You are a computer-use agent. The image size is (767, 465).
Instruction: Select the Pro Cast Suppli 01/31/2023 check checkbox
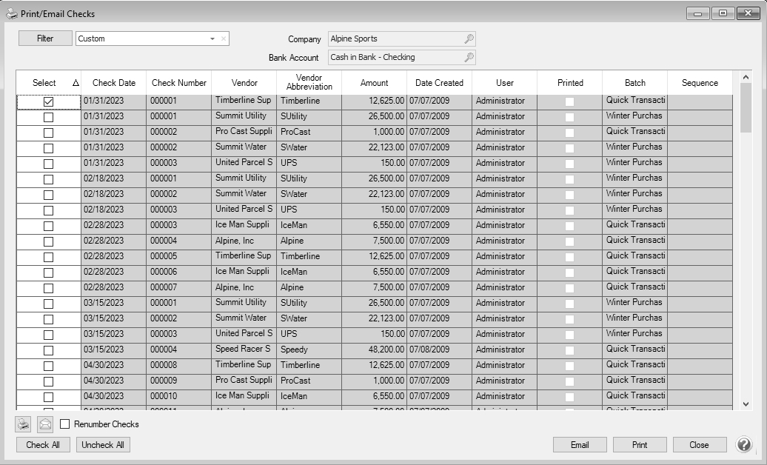pos(49,132)
